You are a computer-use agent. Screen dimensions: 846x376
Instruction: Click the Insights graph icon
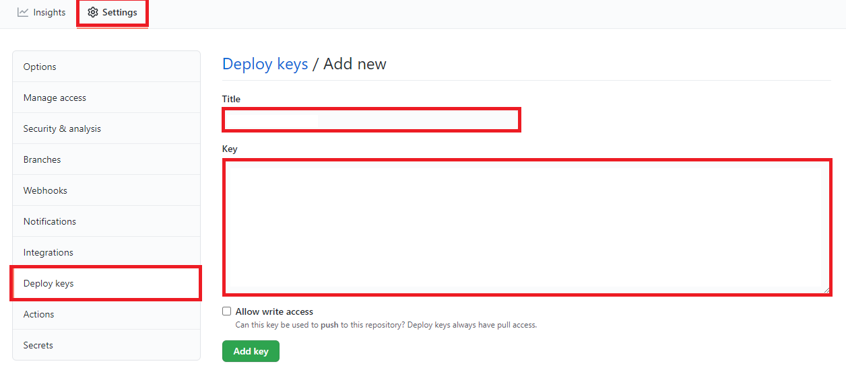pyautogui.click(x=23, y=12)
